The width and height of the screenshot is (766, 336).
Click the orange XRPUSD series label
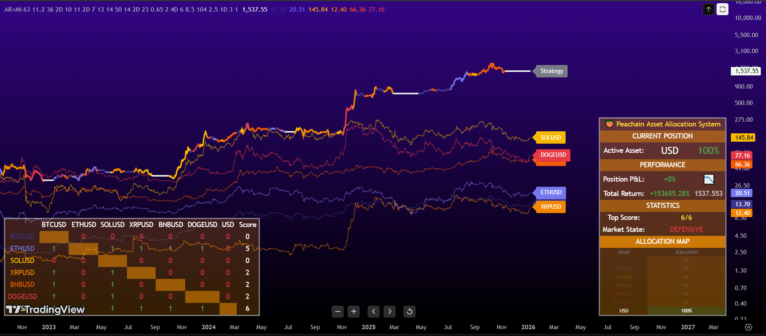(550, 207)
